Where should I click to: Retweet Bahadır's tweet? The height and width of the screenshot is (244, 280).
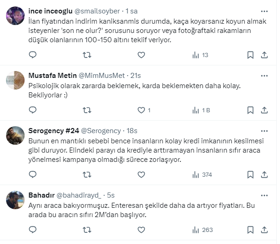(x=87, y=230)
